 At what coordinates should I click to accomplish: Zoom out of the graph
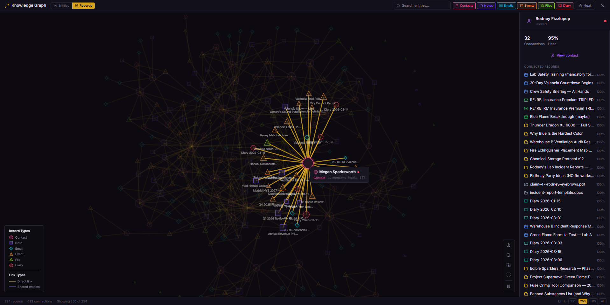[508, 255]
